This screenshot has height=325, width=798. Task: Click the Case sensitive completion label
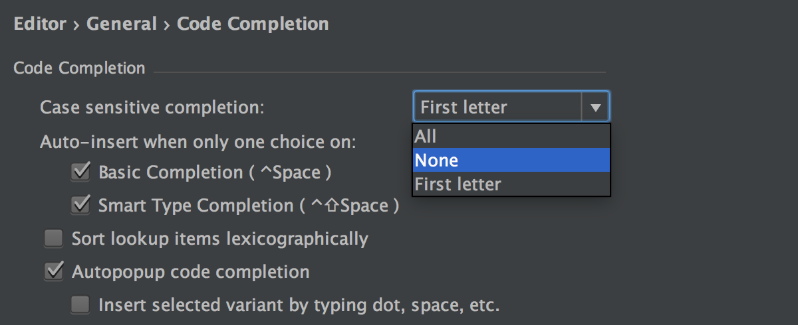point(152,107)
